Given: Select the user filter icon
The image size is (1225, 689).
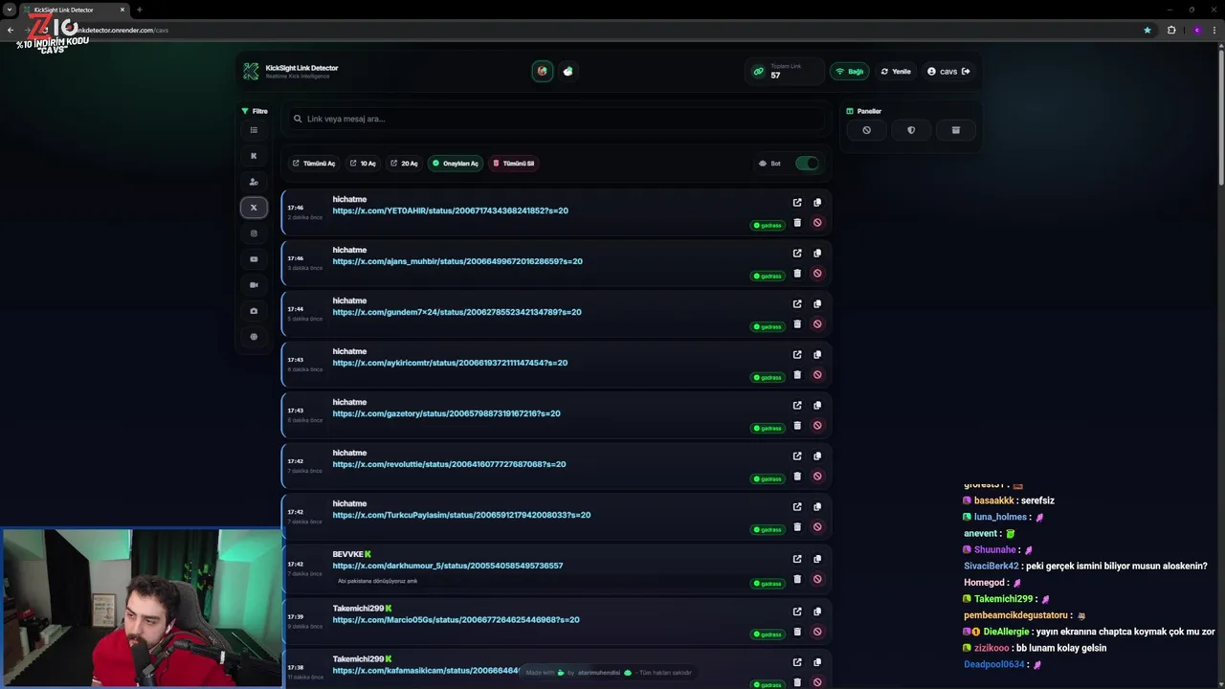Looking at the screenshot, I should point(254,182).
